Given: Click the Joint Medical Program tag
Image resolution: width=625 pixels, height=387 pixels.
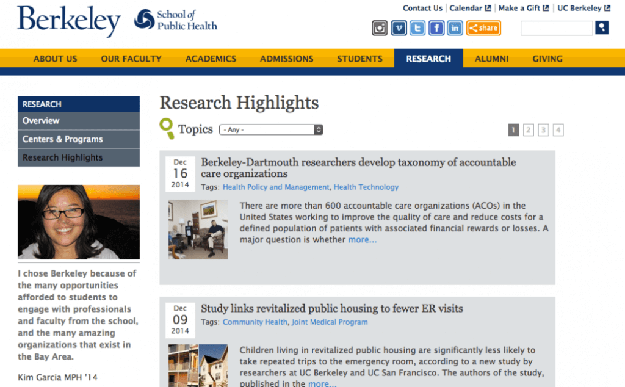Looking at the screenshot, I should tap(330, 322).
